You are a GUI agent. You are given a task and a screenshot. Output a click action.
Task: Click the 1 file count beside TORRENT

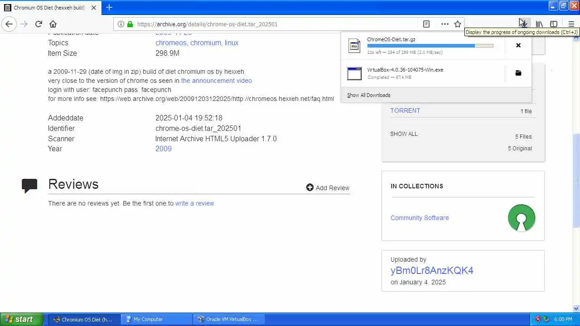[526, 111]
